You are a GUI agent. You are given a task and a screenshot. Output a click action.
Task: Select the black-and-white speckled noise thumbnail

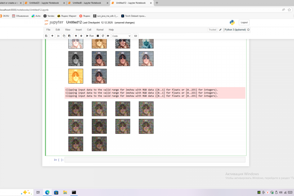(x=122, y=44)
